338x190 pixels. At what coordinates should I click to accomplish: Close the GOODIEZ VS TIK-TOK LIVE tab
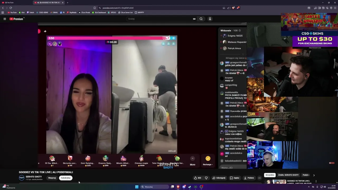[x=63, y=3]
